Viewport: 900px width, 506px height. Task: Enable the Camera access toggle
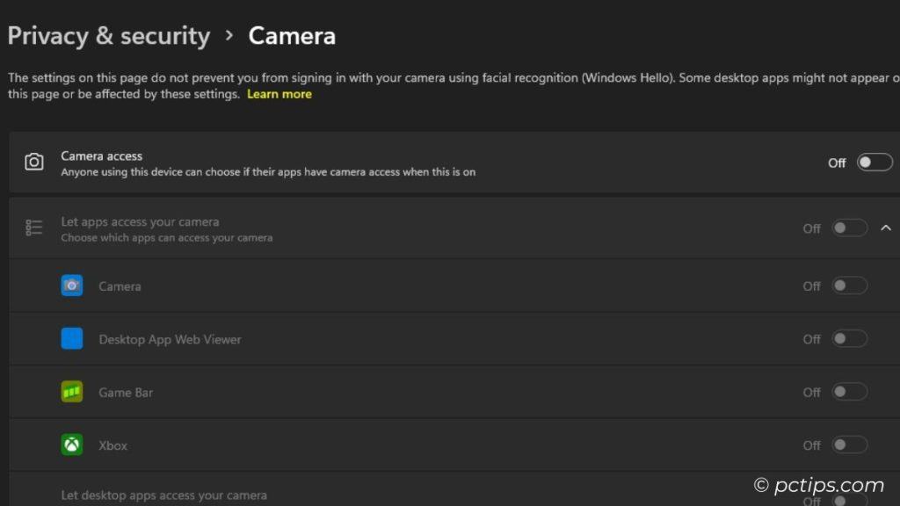(874, 162)
